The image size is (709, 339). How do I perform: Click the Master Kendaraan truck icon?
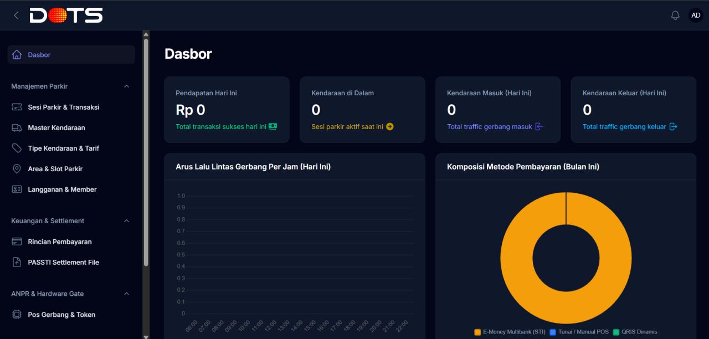click(x=17, y=128)
